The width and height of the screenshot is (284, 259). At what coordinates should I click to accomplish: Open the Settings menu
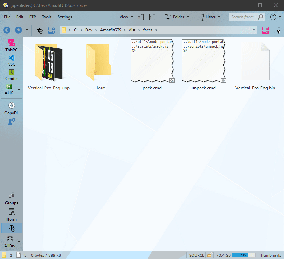(x=65, y=17)
